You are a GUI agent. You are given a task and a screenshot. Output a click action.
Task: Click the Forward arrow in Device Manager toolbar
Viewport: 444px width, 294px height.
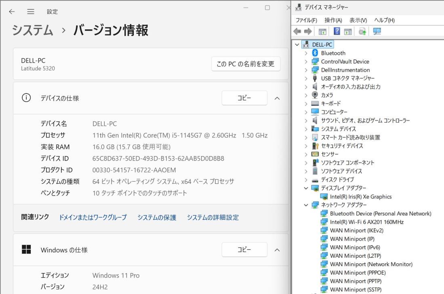(308, 31)
